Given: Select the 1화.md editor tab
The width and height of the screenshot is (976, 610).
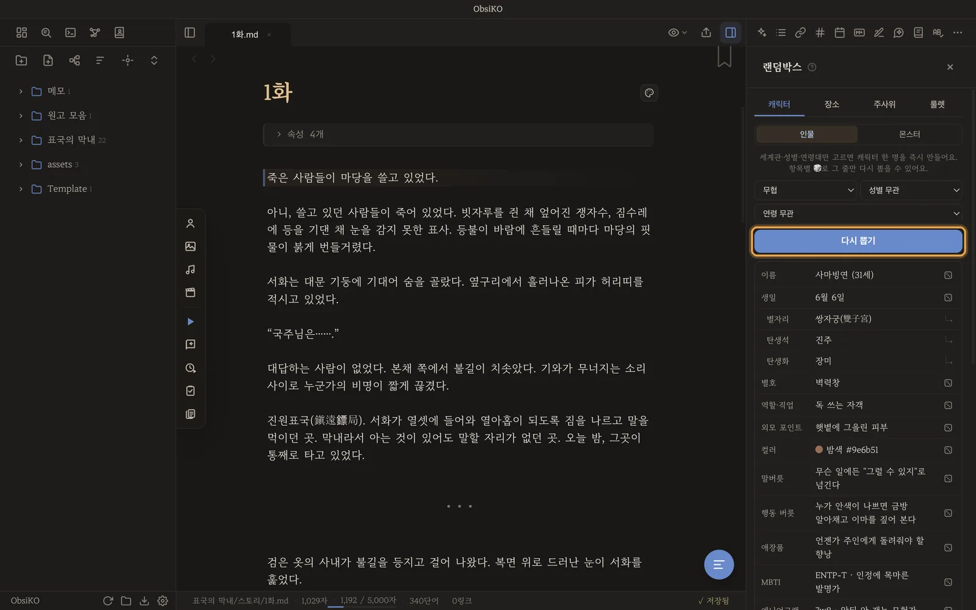Looking at the screenshot, I should pos(245,35).
